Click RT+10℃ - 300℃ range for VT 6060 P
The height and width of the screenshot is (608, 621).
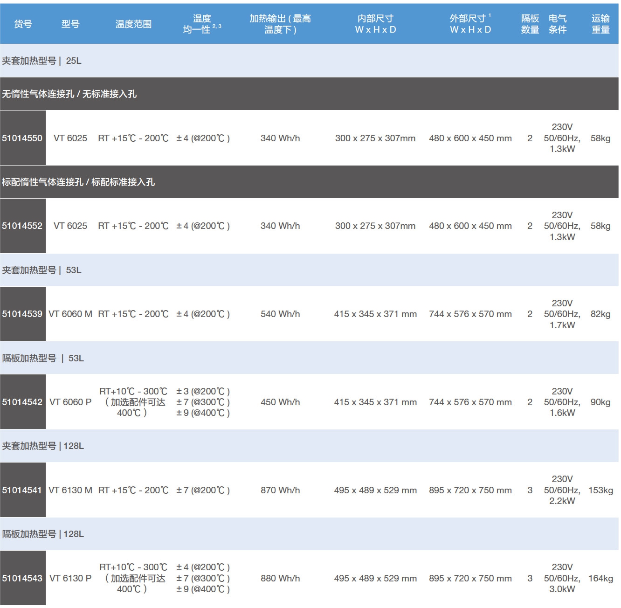(x=133, y=391)
